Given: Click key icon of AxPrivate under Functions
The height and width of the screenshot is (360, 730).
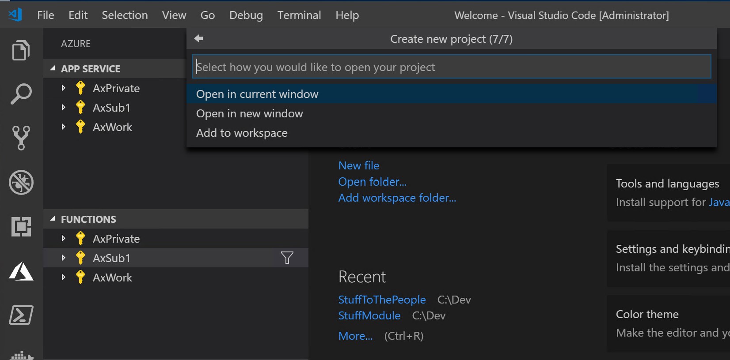Looking at the screenshot, I should (x=80, y=238).
